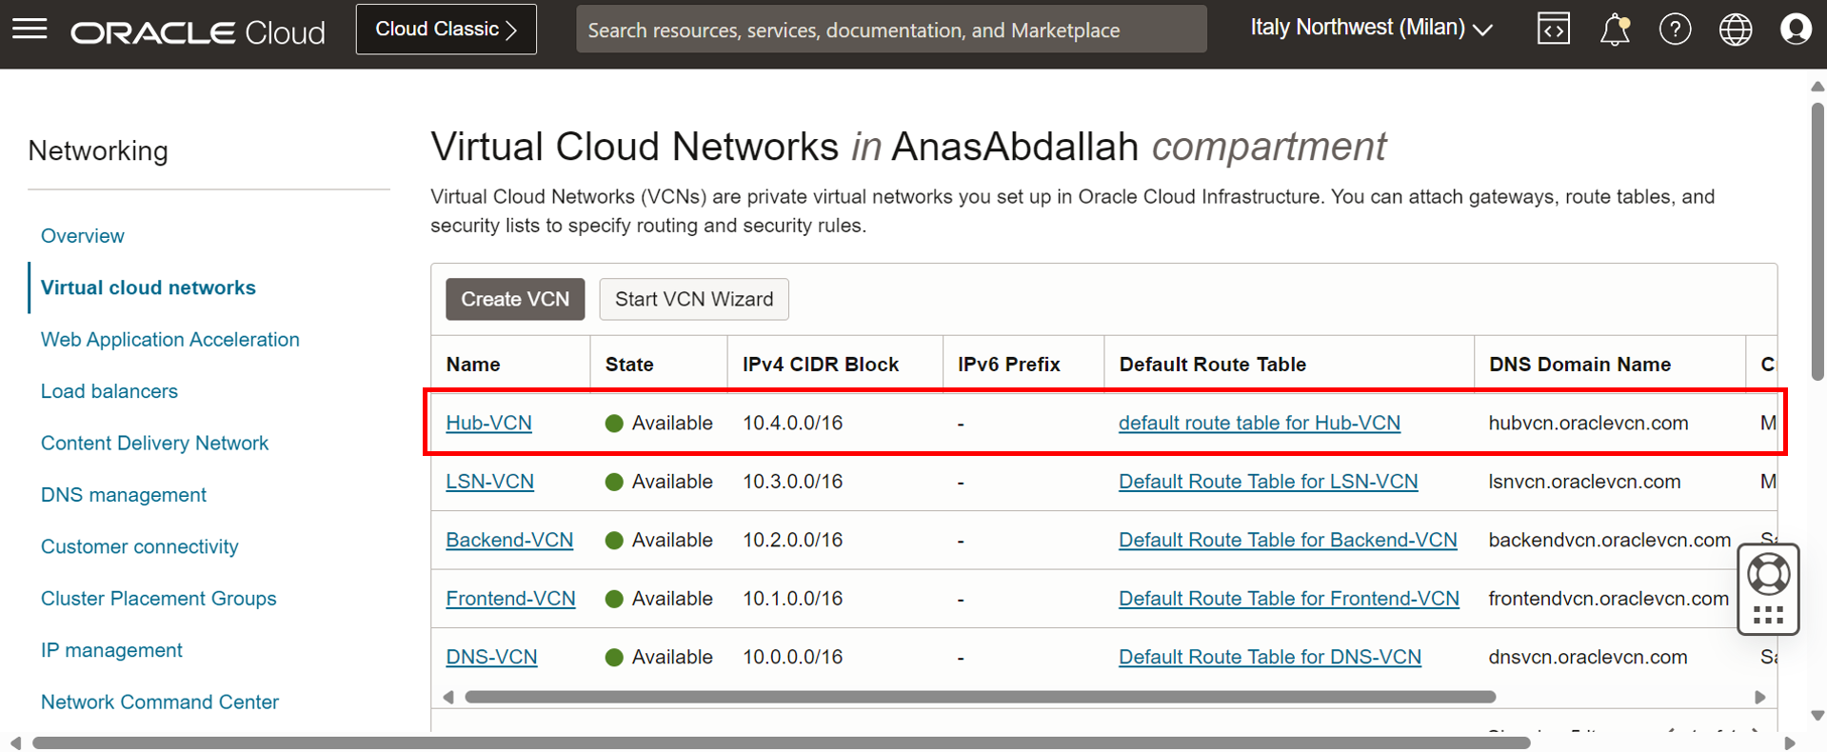Click Start VCN Wizard button
Screen dimensions: 1827x752
[694, 299]
